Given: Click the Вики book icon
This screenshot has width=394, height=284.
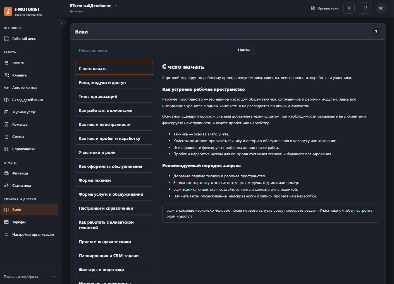Looking at the screenshot, I should (6, 210).
